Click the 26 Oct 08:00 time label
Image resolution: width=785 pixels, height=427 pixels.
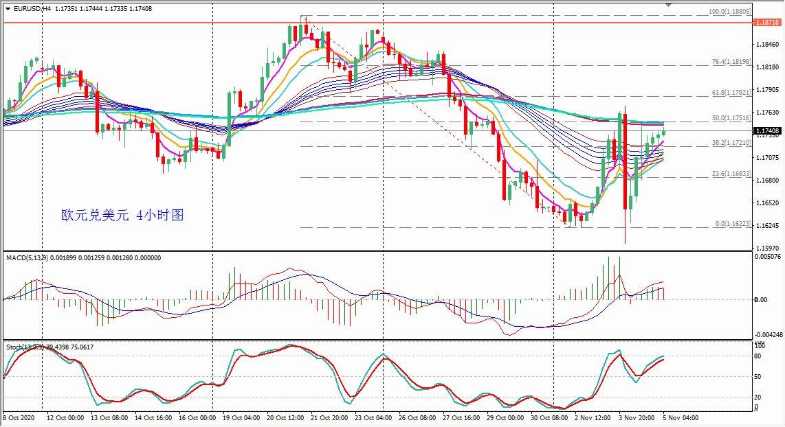click(417, 417)
